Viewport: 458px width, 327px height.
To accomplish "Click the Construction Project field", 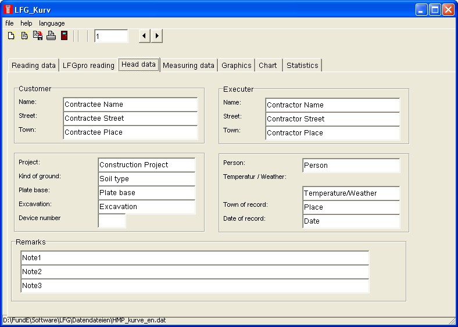I will 146,165.
